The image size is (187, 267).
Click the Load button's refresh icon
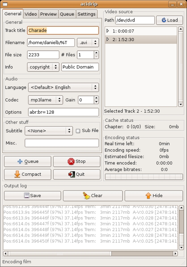(164, 20)
